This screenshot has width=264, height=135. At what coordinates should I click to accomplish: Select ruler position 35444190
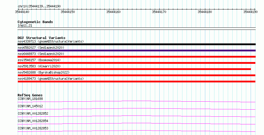(250, 12)
